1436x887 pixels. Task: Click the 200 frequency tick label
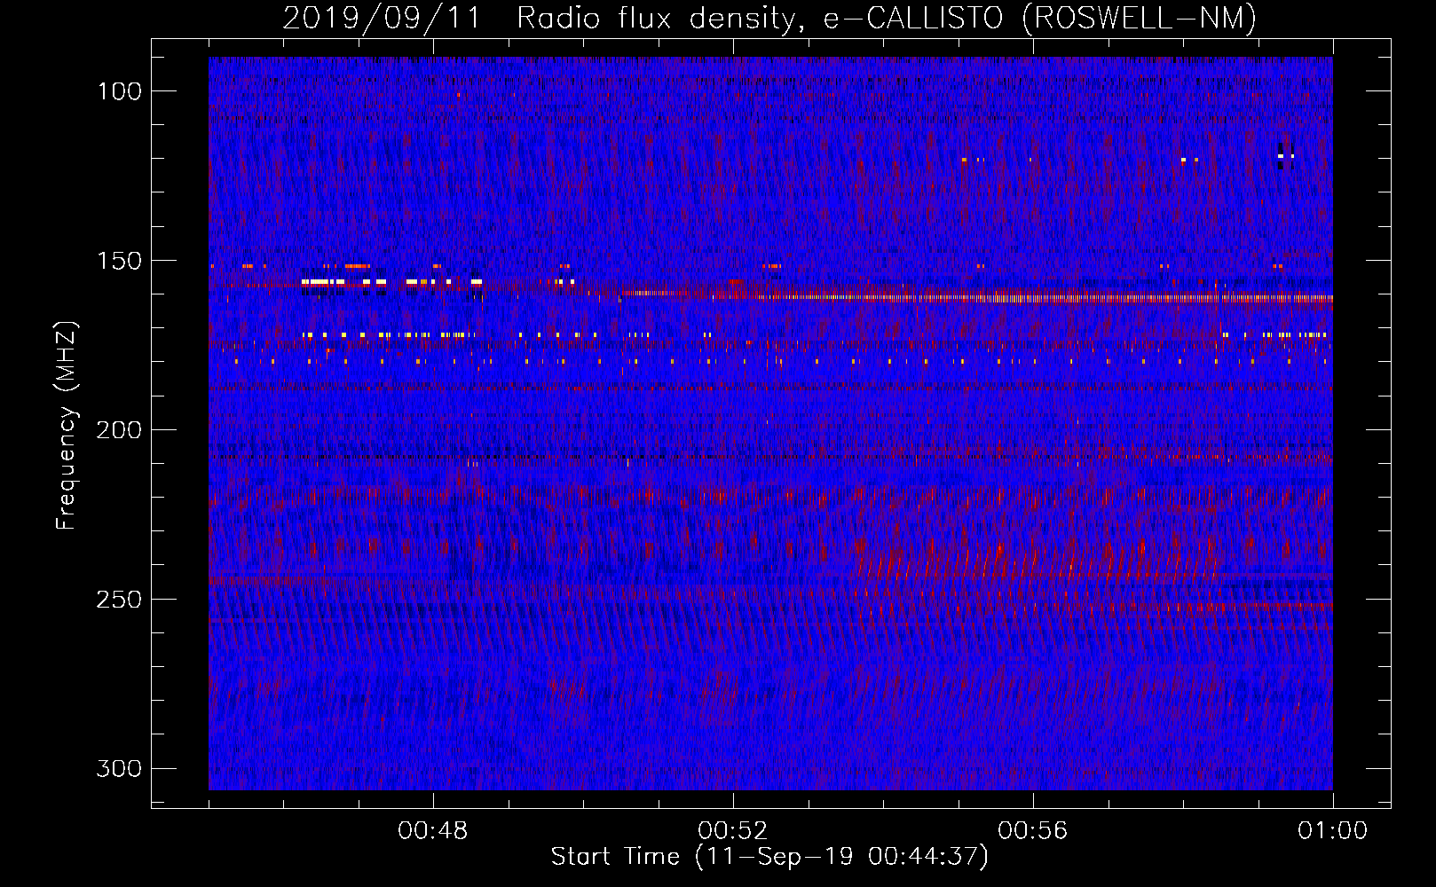click(119, 430)
